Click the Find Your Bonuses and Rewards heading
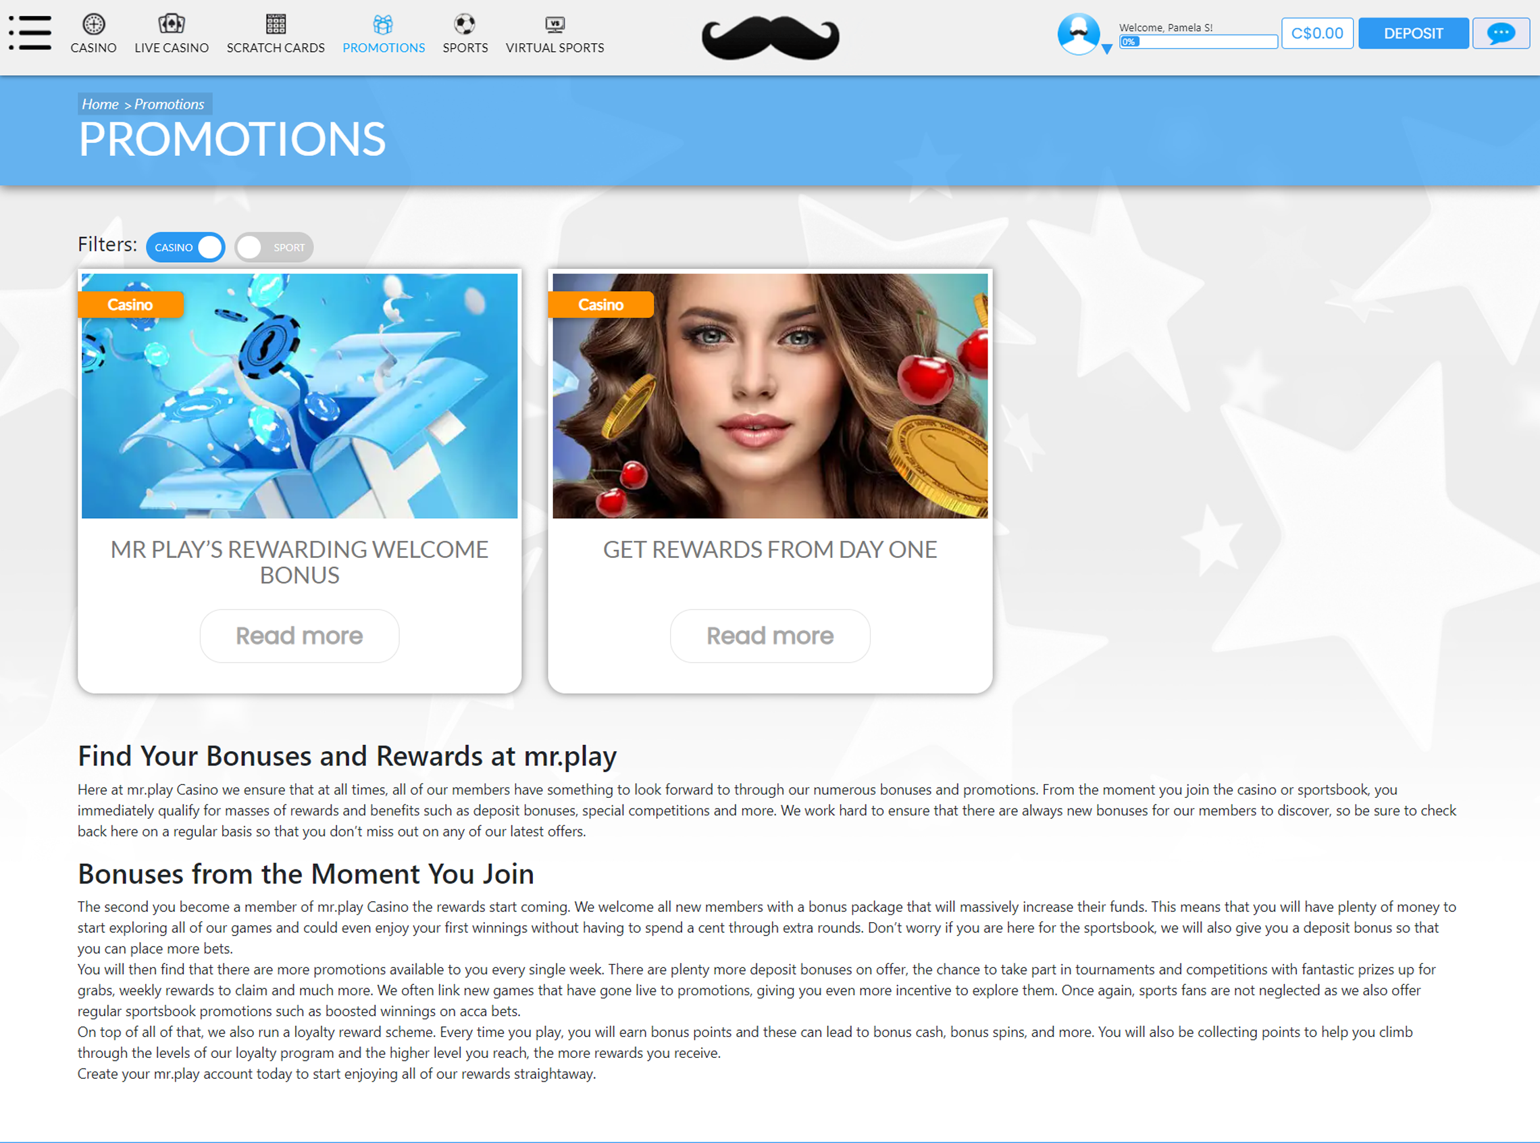The width and height of the screenshot is (1540, 1143). tap(346, 755)
